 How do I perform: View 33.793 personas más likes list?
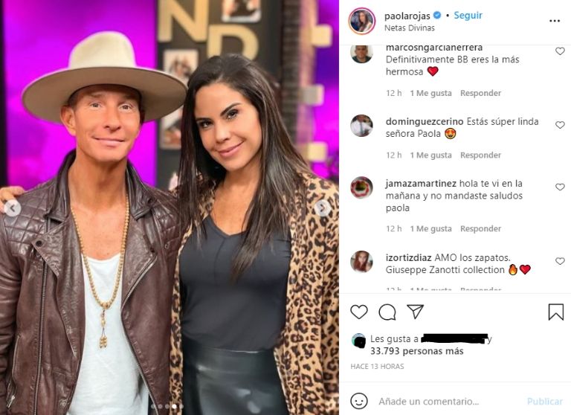pos(416,351)
